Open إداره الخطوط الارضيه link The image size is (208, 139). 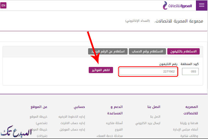click(72, 117)
